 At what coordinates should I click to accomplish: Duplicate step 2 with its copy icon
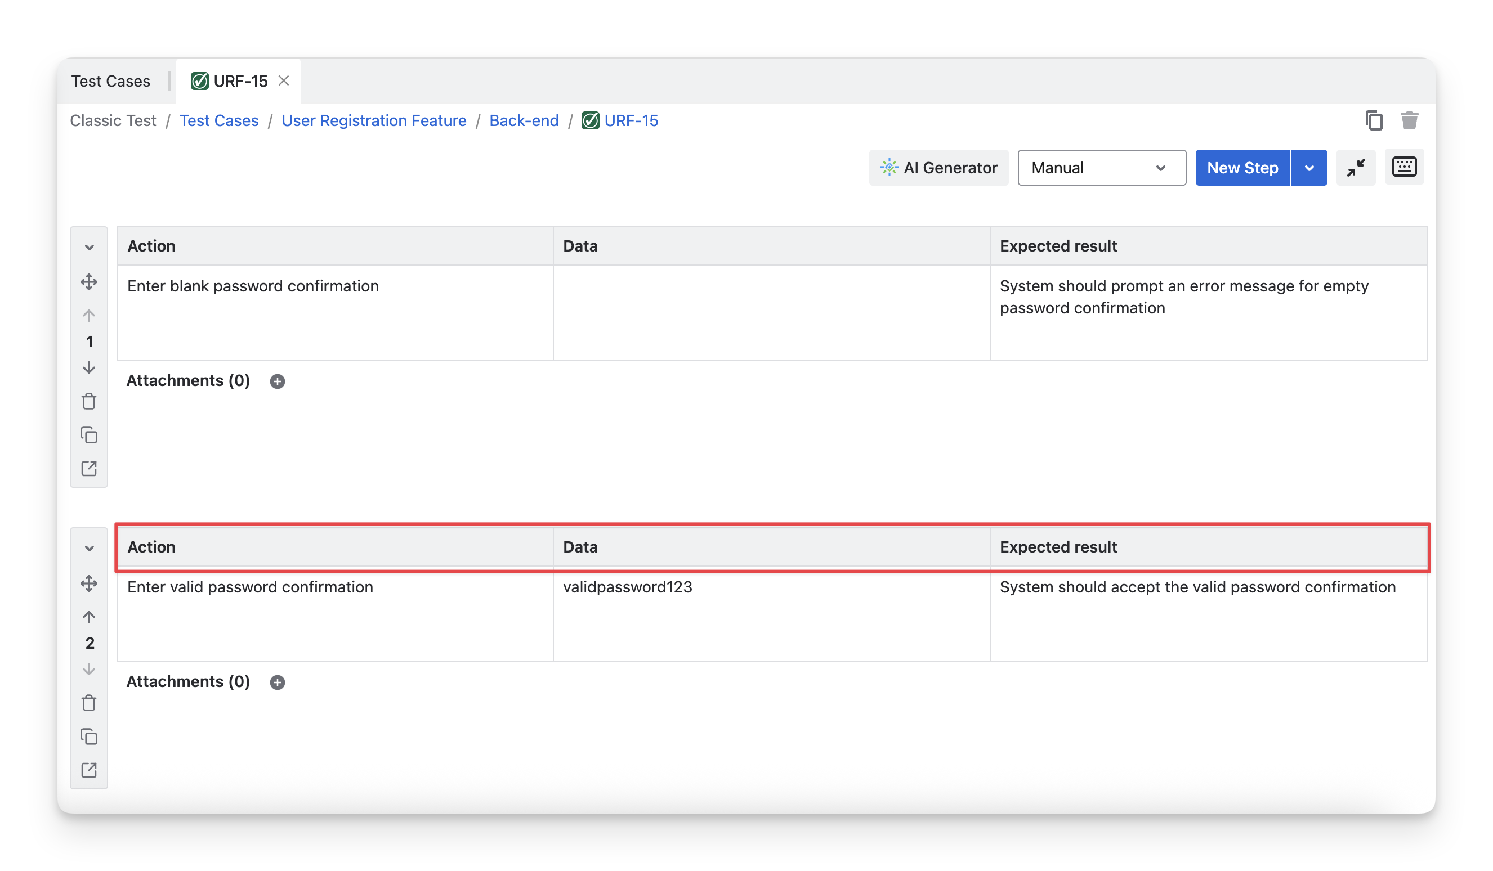(89, 737)
